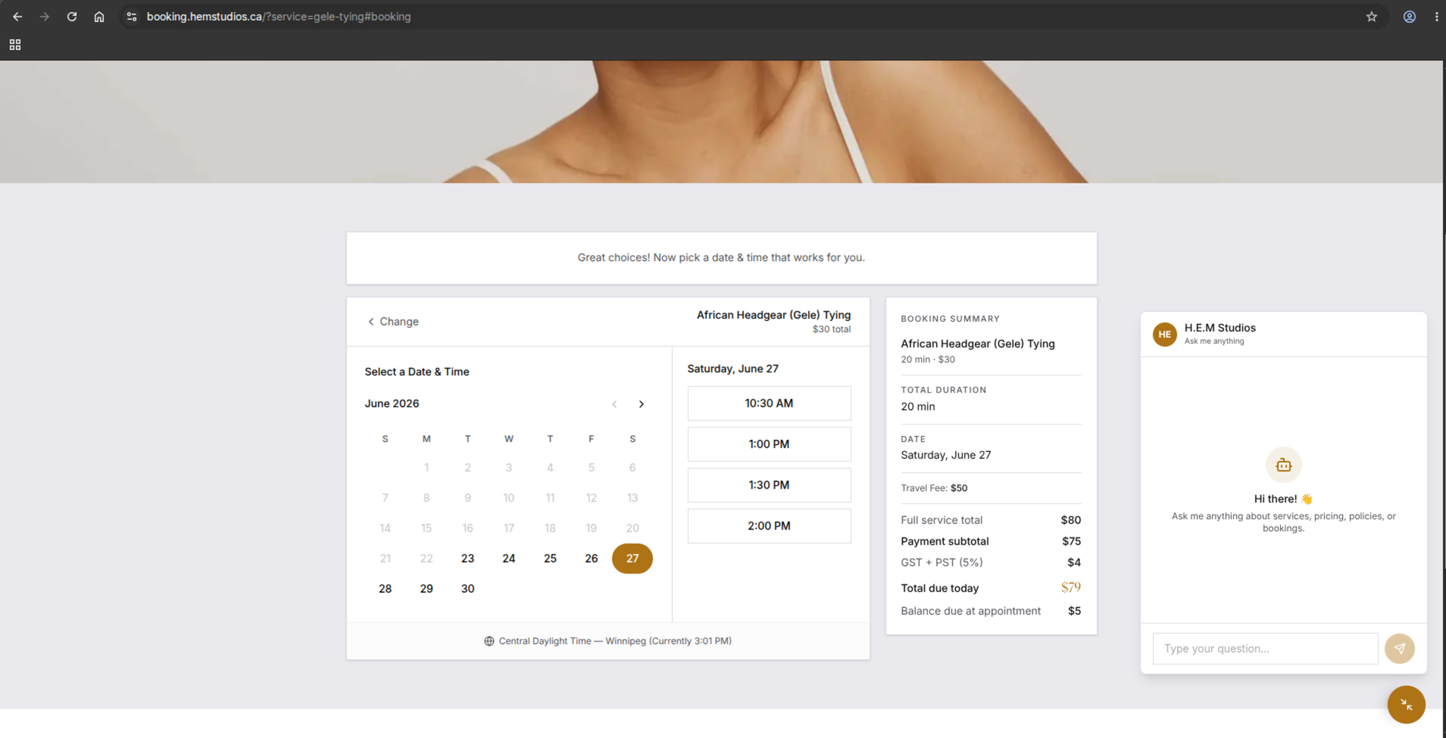This screenshot has height=738, width=1446.
Task: Select June 29 on the calendar
Action: 426,588
